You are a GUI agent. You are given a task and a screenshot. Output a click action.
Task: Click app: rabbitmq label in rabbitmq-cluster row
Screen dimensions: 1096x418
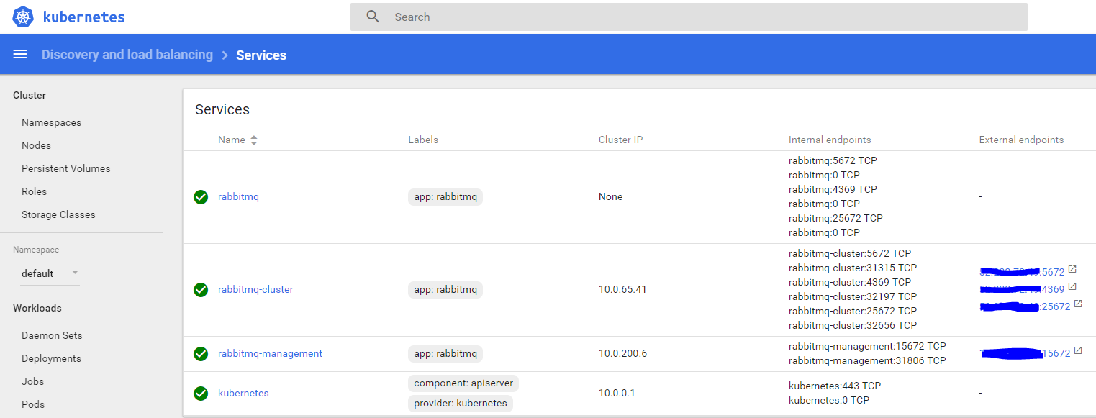click(445, 290)
